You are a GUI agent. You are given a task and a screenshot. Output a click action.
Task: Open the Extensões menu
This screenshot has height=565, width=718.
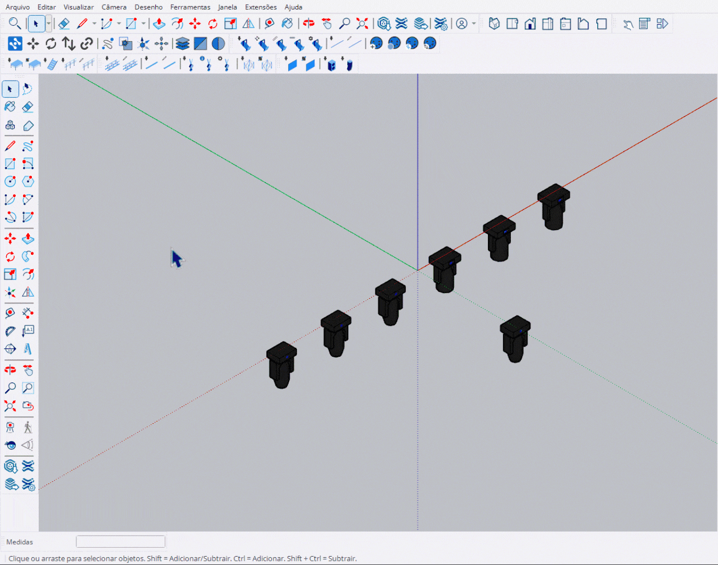click(260, 7)
